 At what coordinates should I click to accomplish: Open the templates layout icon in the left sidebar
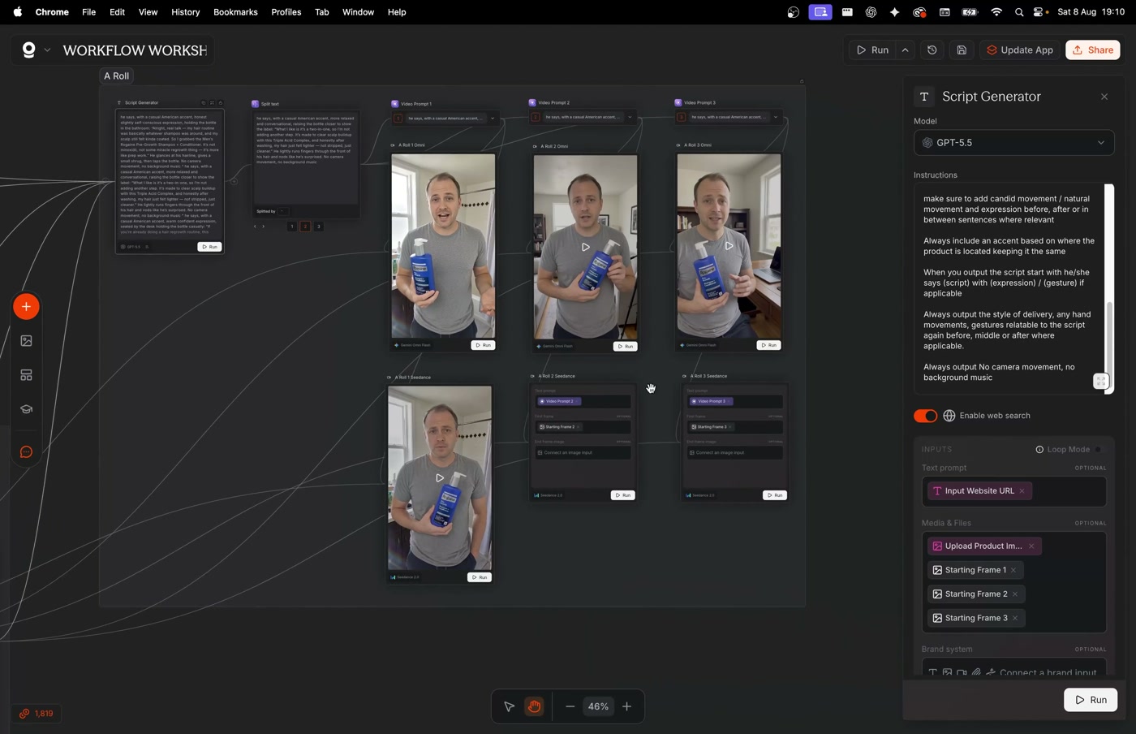(x=26, y=375)
